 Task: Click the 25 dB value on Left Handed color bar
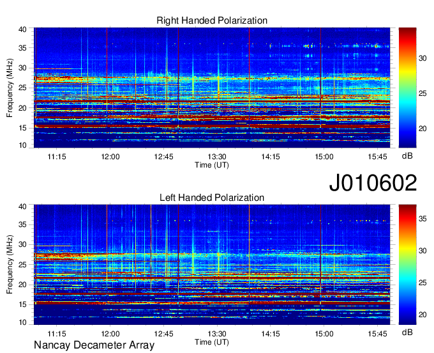[423, 283]
